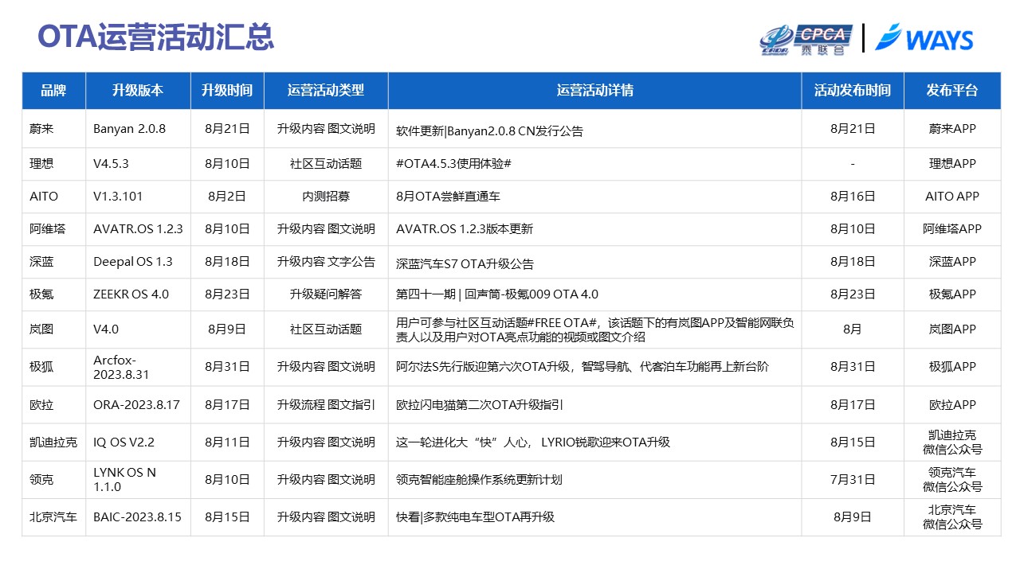This screenshot has height=573, width=1020.
Task: Click 软件更新|Banyan2.0.8 CN发行公告 detail
Action: point(489,131)
